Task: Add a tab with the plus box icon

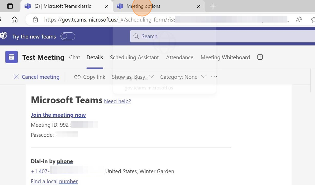Action: coord(260,57)
